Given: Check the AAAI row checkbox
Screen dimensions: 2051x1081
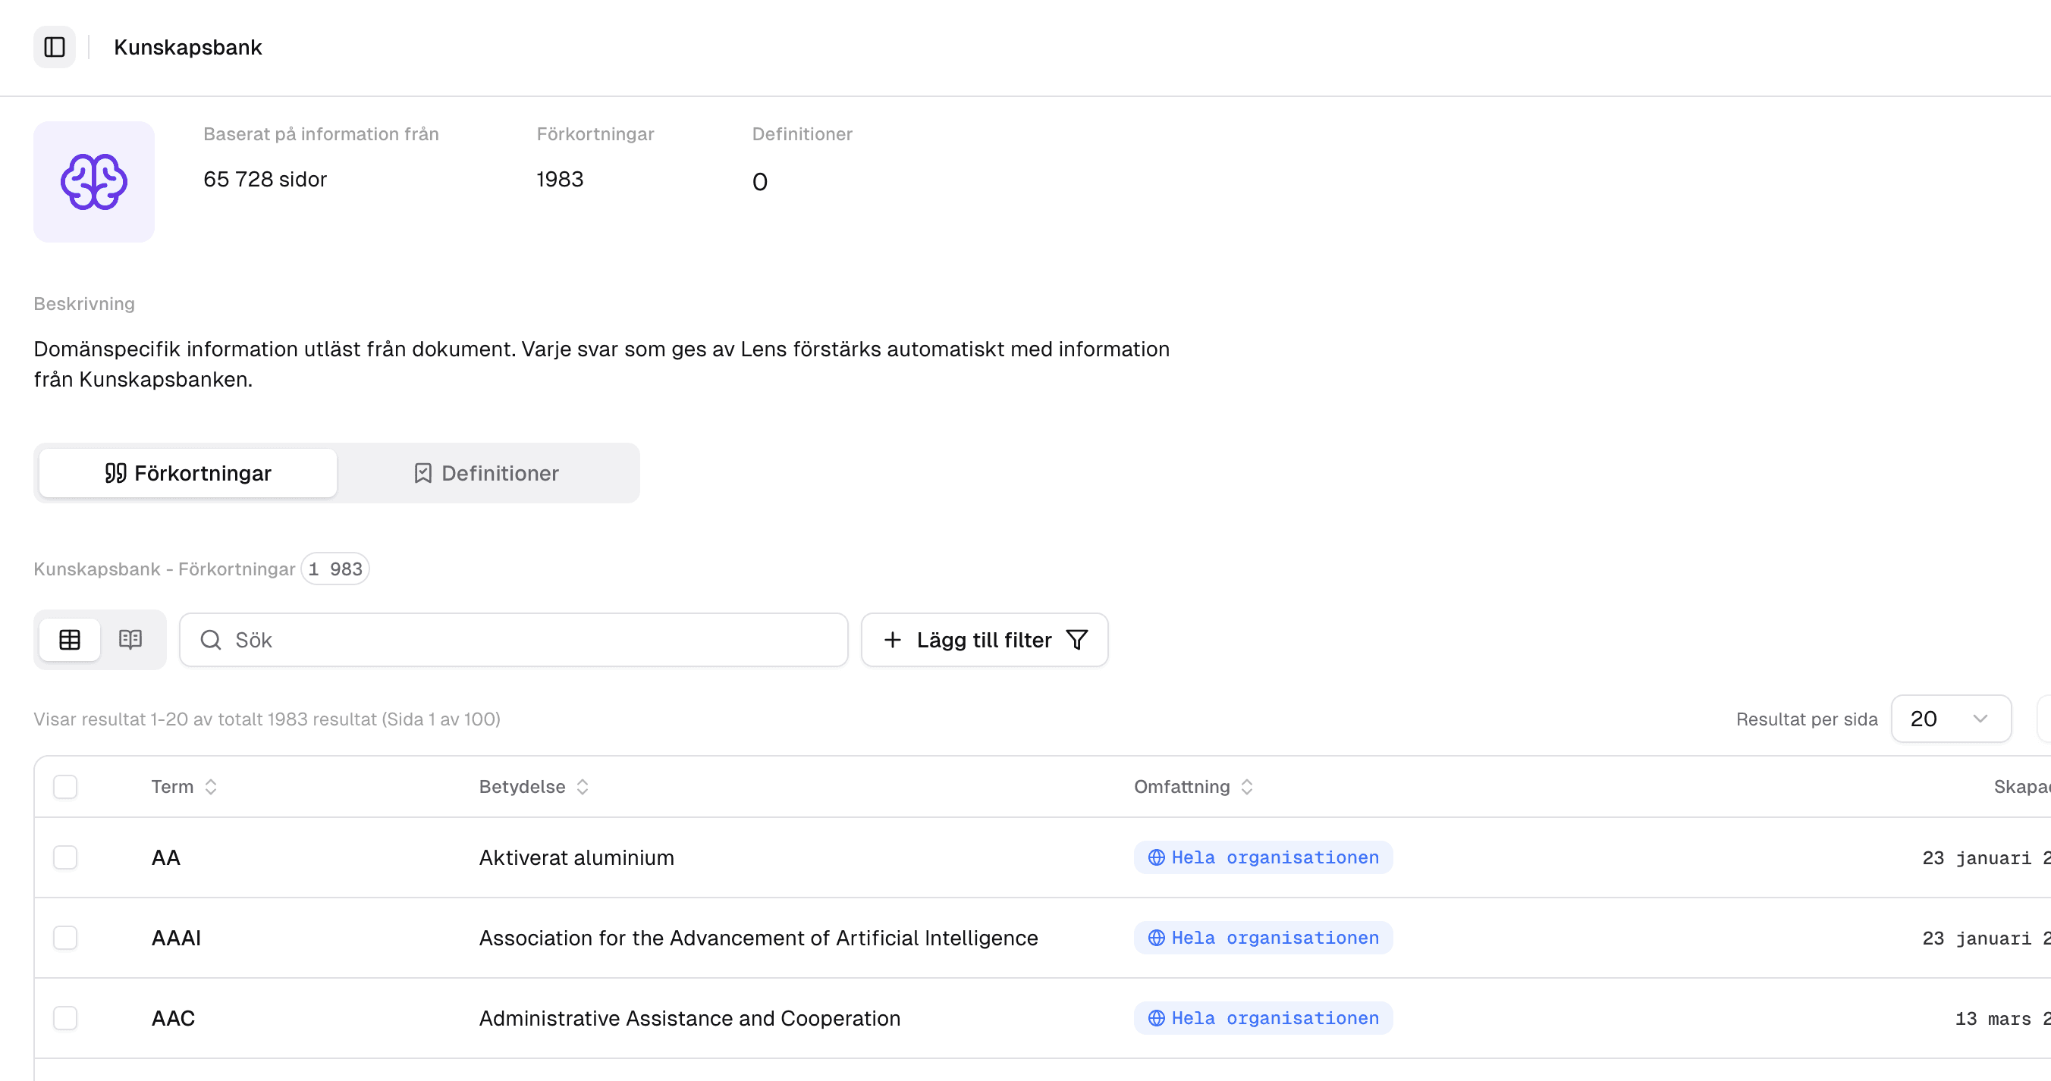Looking at the screenshot, I should 65,938.
